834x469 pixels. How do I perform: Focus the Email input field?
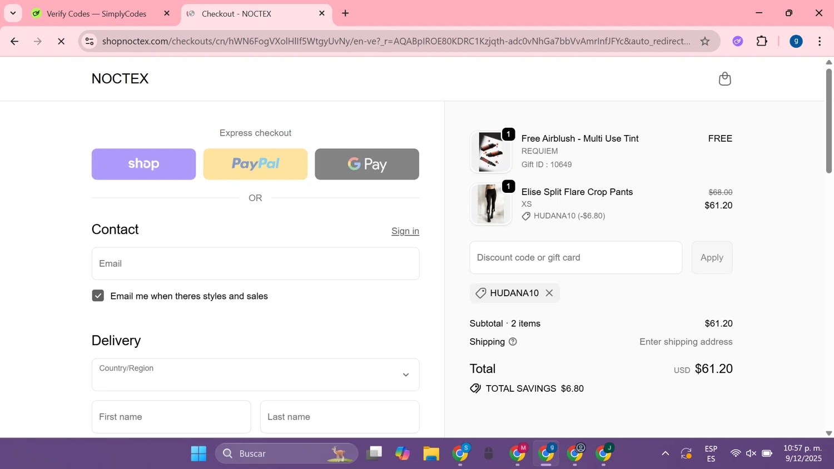tap(255, 263)
